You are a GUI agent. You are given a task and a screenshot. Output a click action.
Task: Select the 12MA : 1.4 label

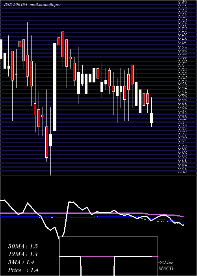23,254
